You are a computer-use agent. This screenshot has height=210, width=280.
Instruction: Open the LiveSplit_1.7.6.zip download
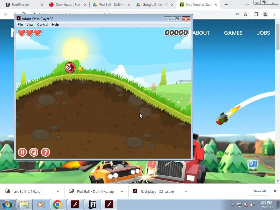click(x=27, y=191)
